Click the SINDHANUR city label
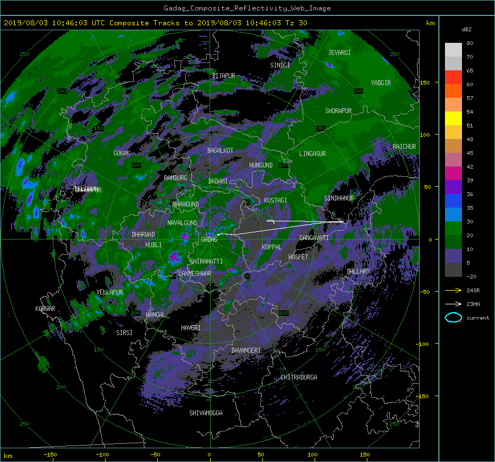The width and height of the screenshot is (495, 462). (x=339, y=198)
